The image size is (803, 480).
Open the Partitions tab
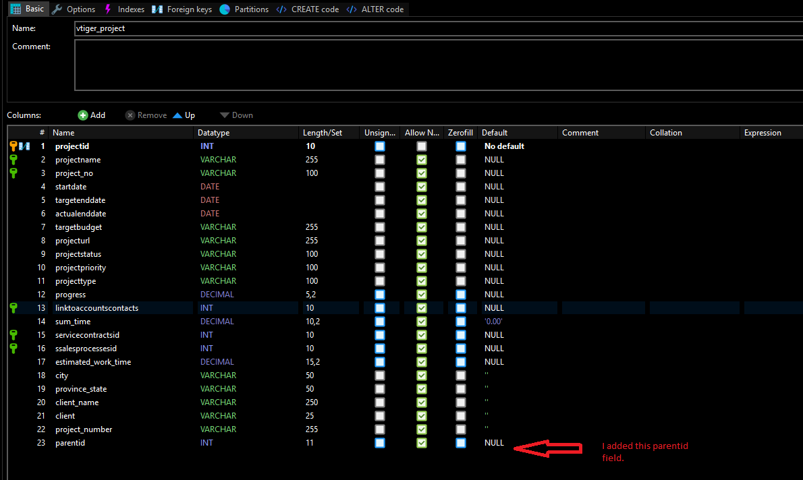click(x=244, y=9)
